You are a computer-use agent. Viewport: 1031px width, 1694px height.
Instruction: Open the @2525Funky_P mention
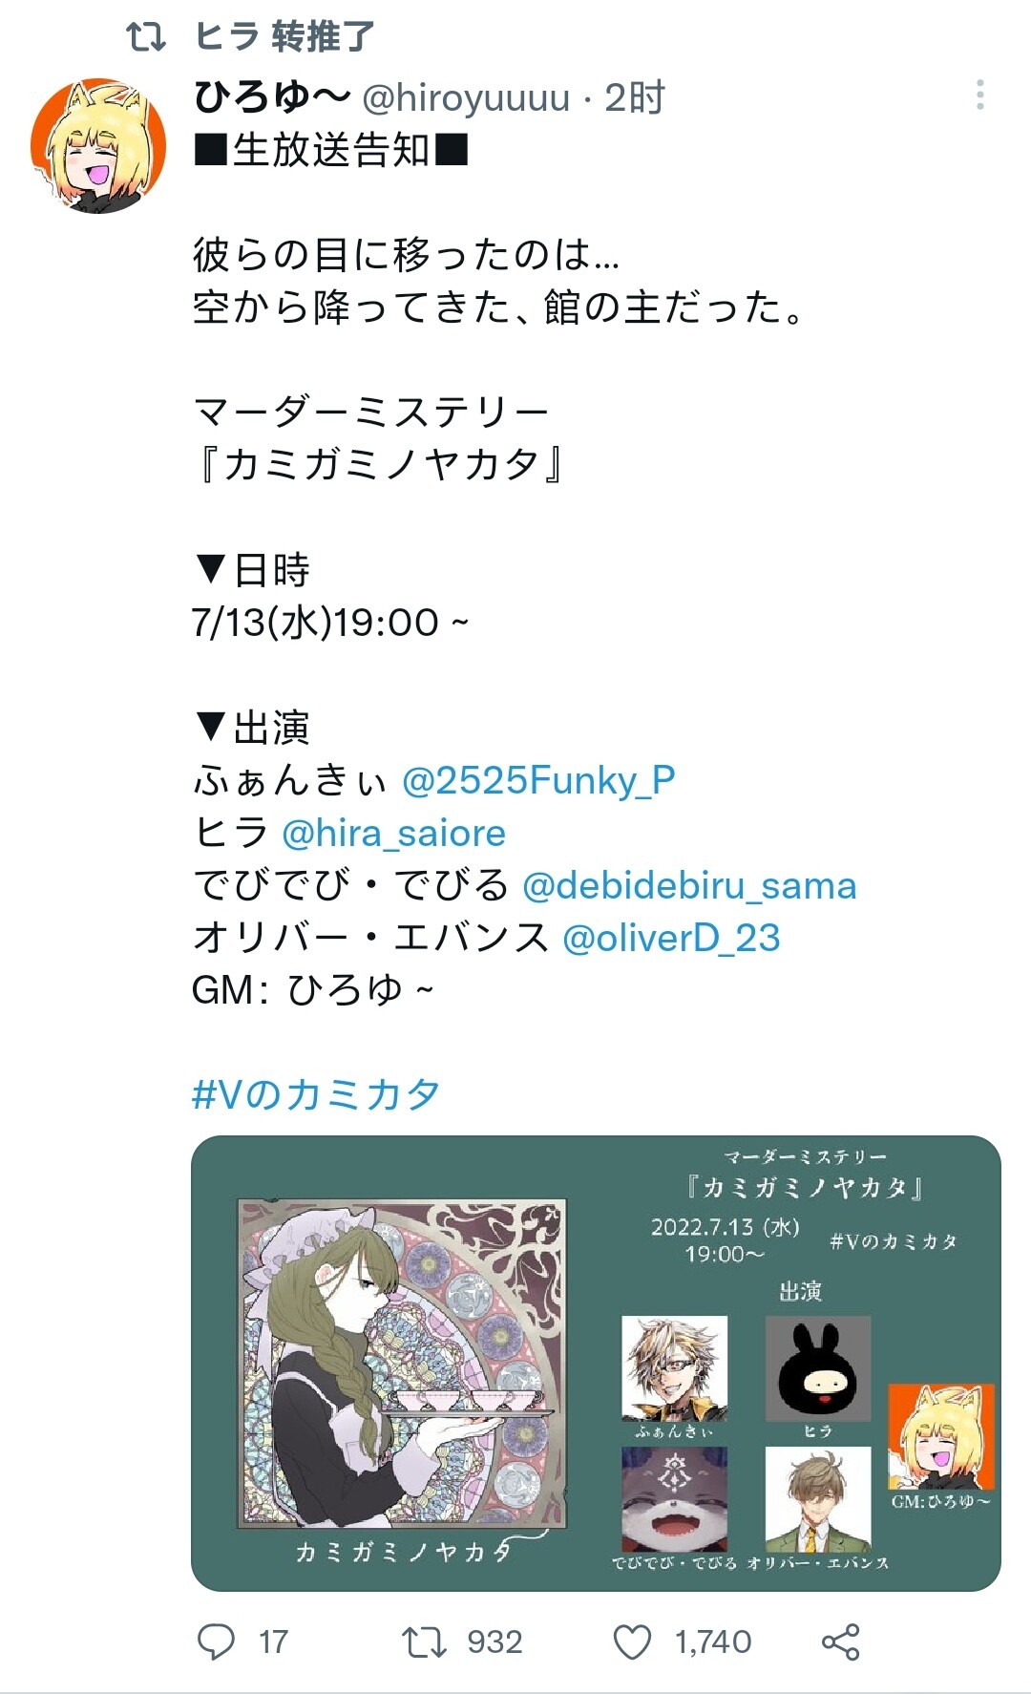[538, 780]
